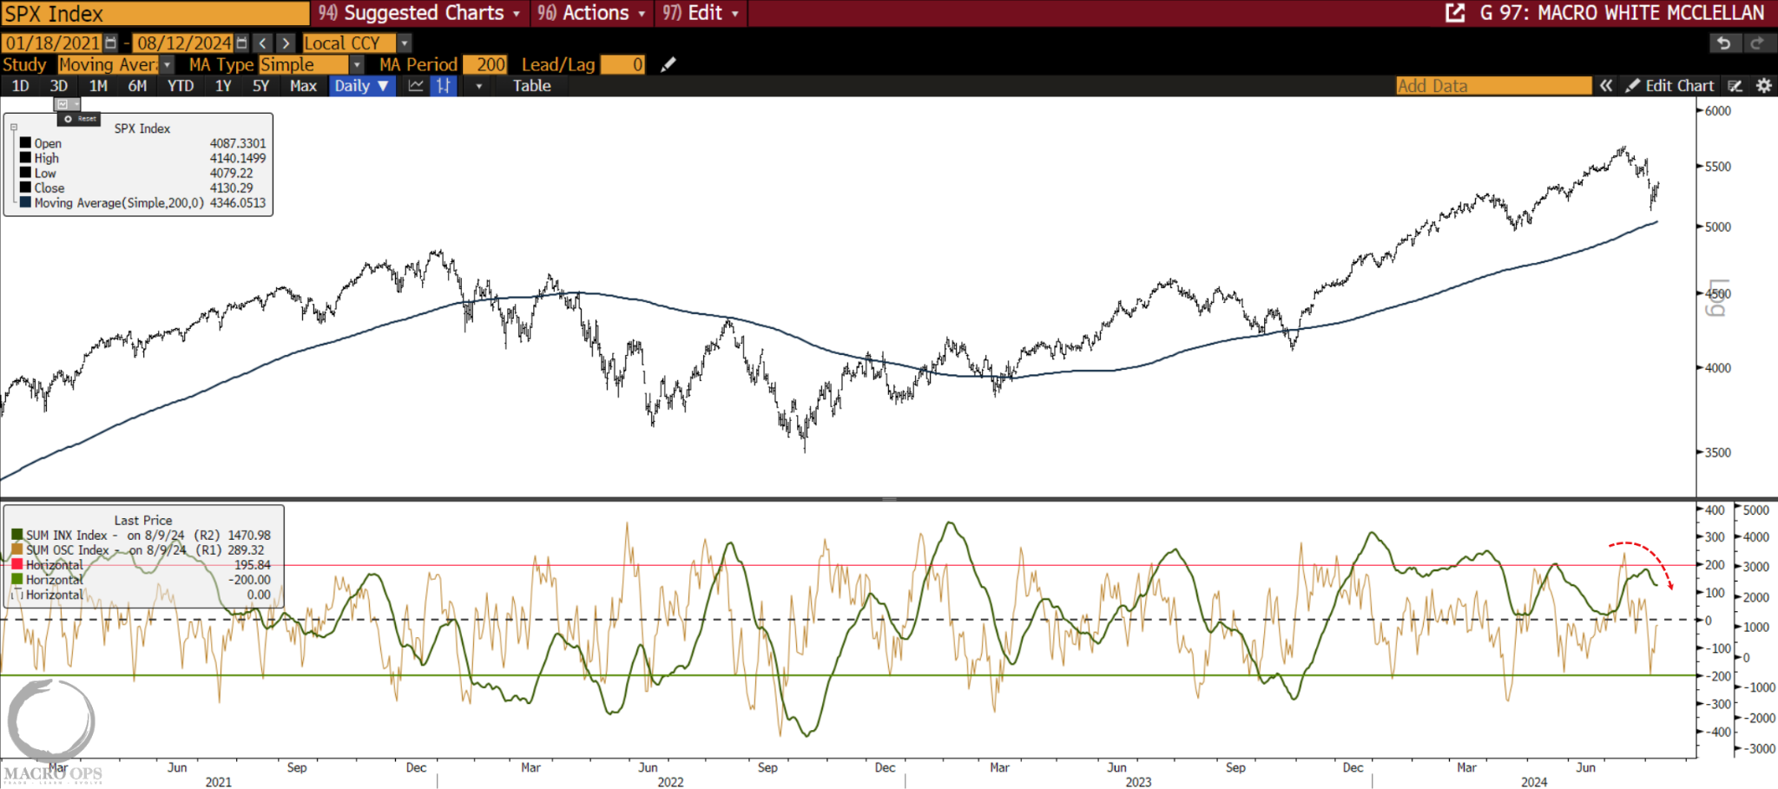Image resolution: width=1778 pixels, height=789 pixels.
Task: Click the start date 01/18/2021 field
Action: [x=52, y=43]
